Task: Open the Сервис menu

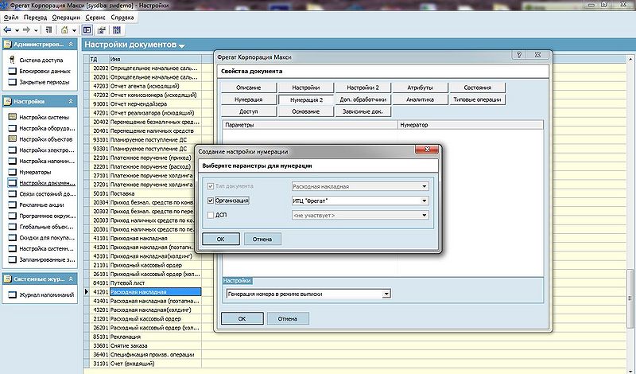Action: coord(95,18)
